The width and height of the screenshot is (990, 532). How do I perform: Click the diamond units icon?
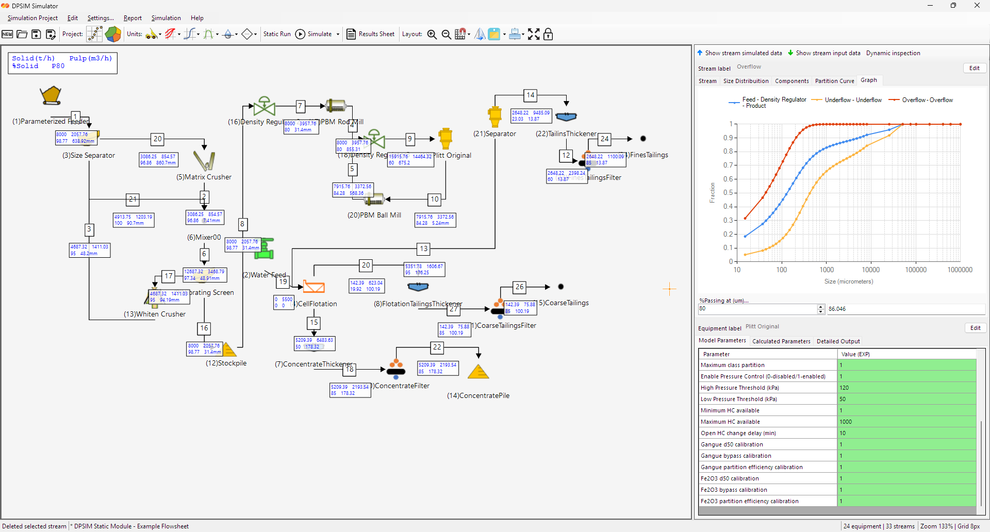(247, 34)
